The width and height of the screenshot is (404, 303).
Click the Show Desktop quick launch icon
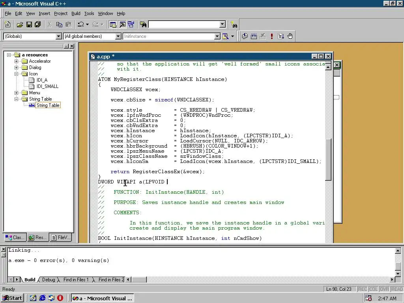click(33, 298)
